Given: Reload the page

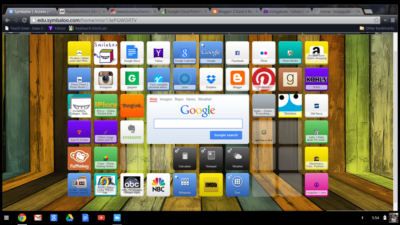Looking at the screenshot, I should coord(24,20).
